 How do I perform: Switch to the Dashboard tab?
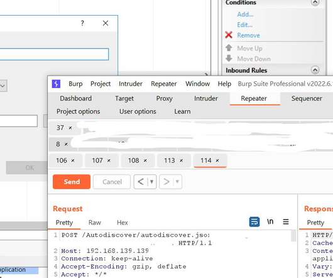[x=76, y=98]
